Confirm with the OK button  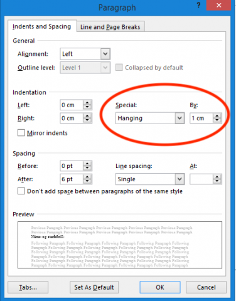click(x=160, y=287)
